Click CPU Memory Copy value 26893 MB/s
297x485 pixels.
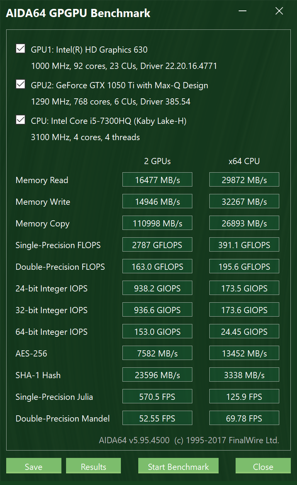(244, 223)
